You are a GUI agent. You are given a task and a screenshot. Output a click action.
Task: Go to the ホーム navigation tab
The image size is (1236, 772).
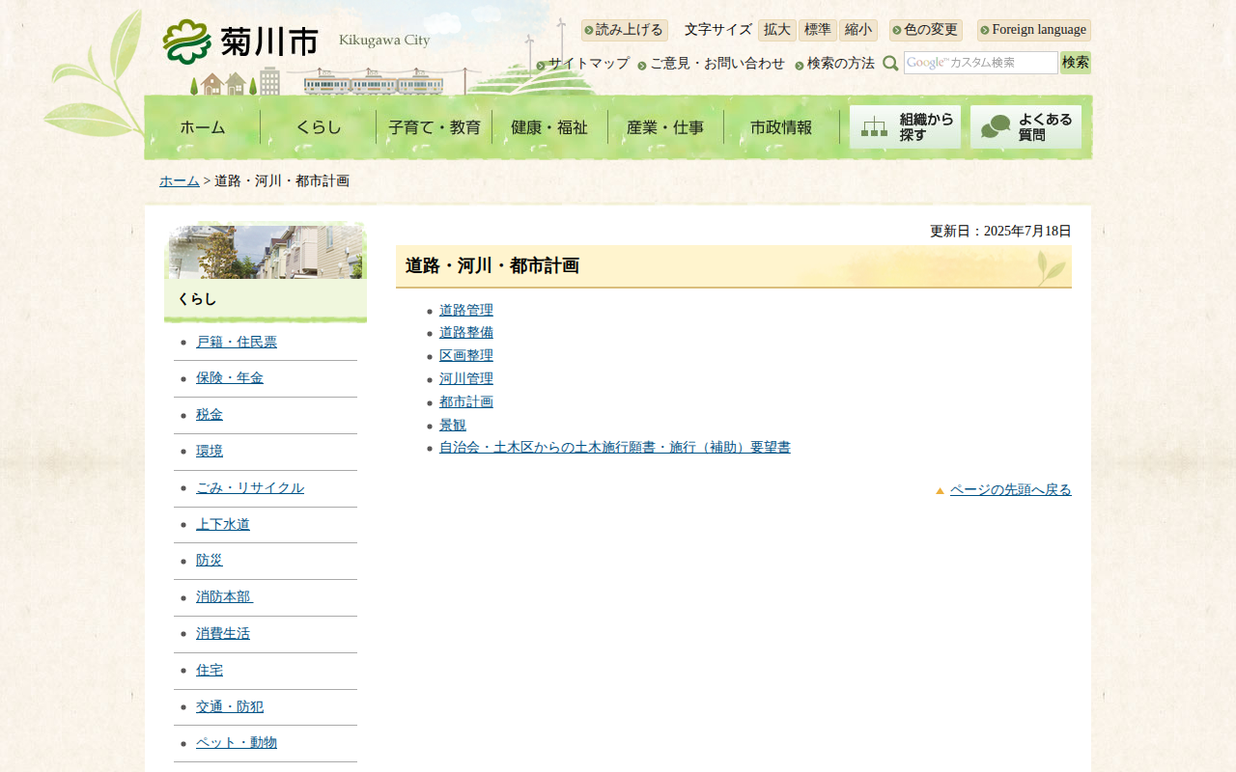coord(203,127)
